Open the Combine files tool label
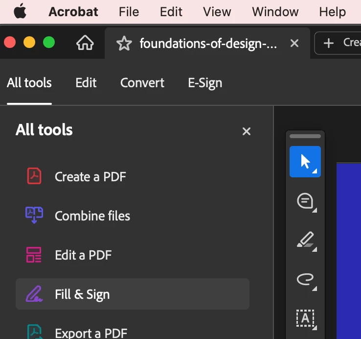Screen dimensions: 361x339 pyautogui.click(x=92, y=216)
